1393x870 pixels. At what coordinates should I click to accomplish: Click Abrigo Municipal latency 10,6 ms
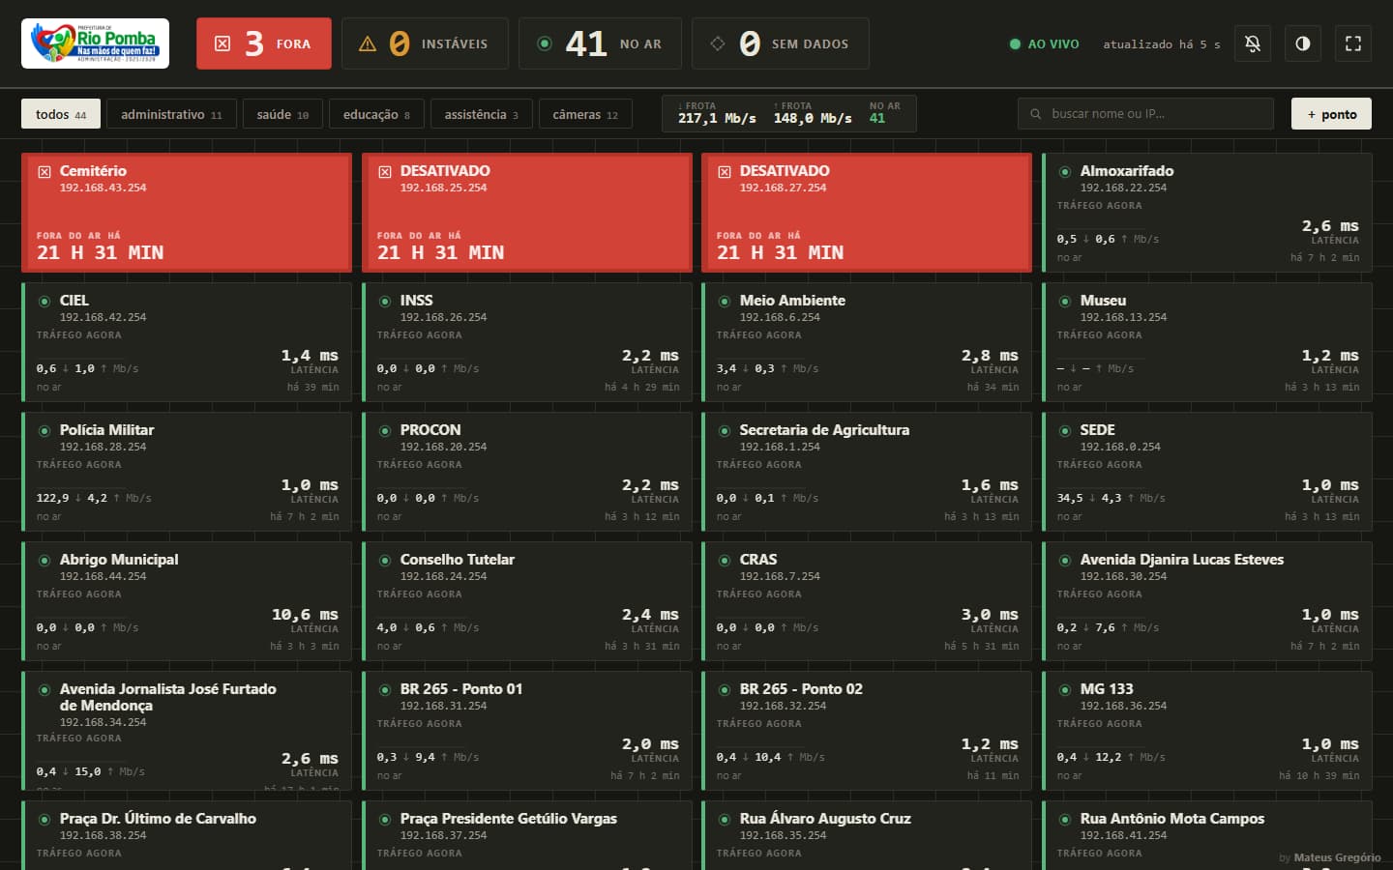(x=305, y=615)
